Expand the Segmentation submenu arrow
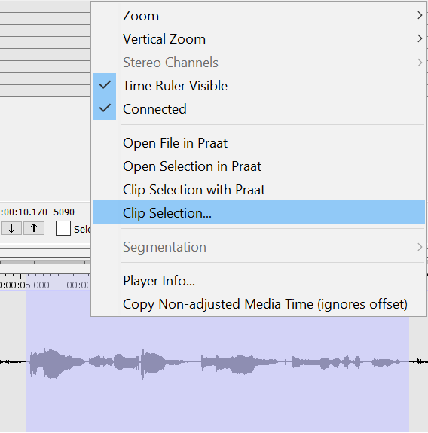Image resolution: width=428 pixels, height=433 pixels. [420, 247]
